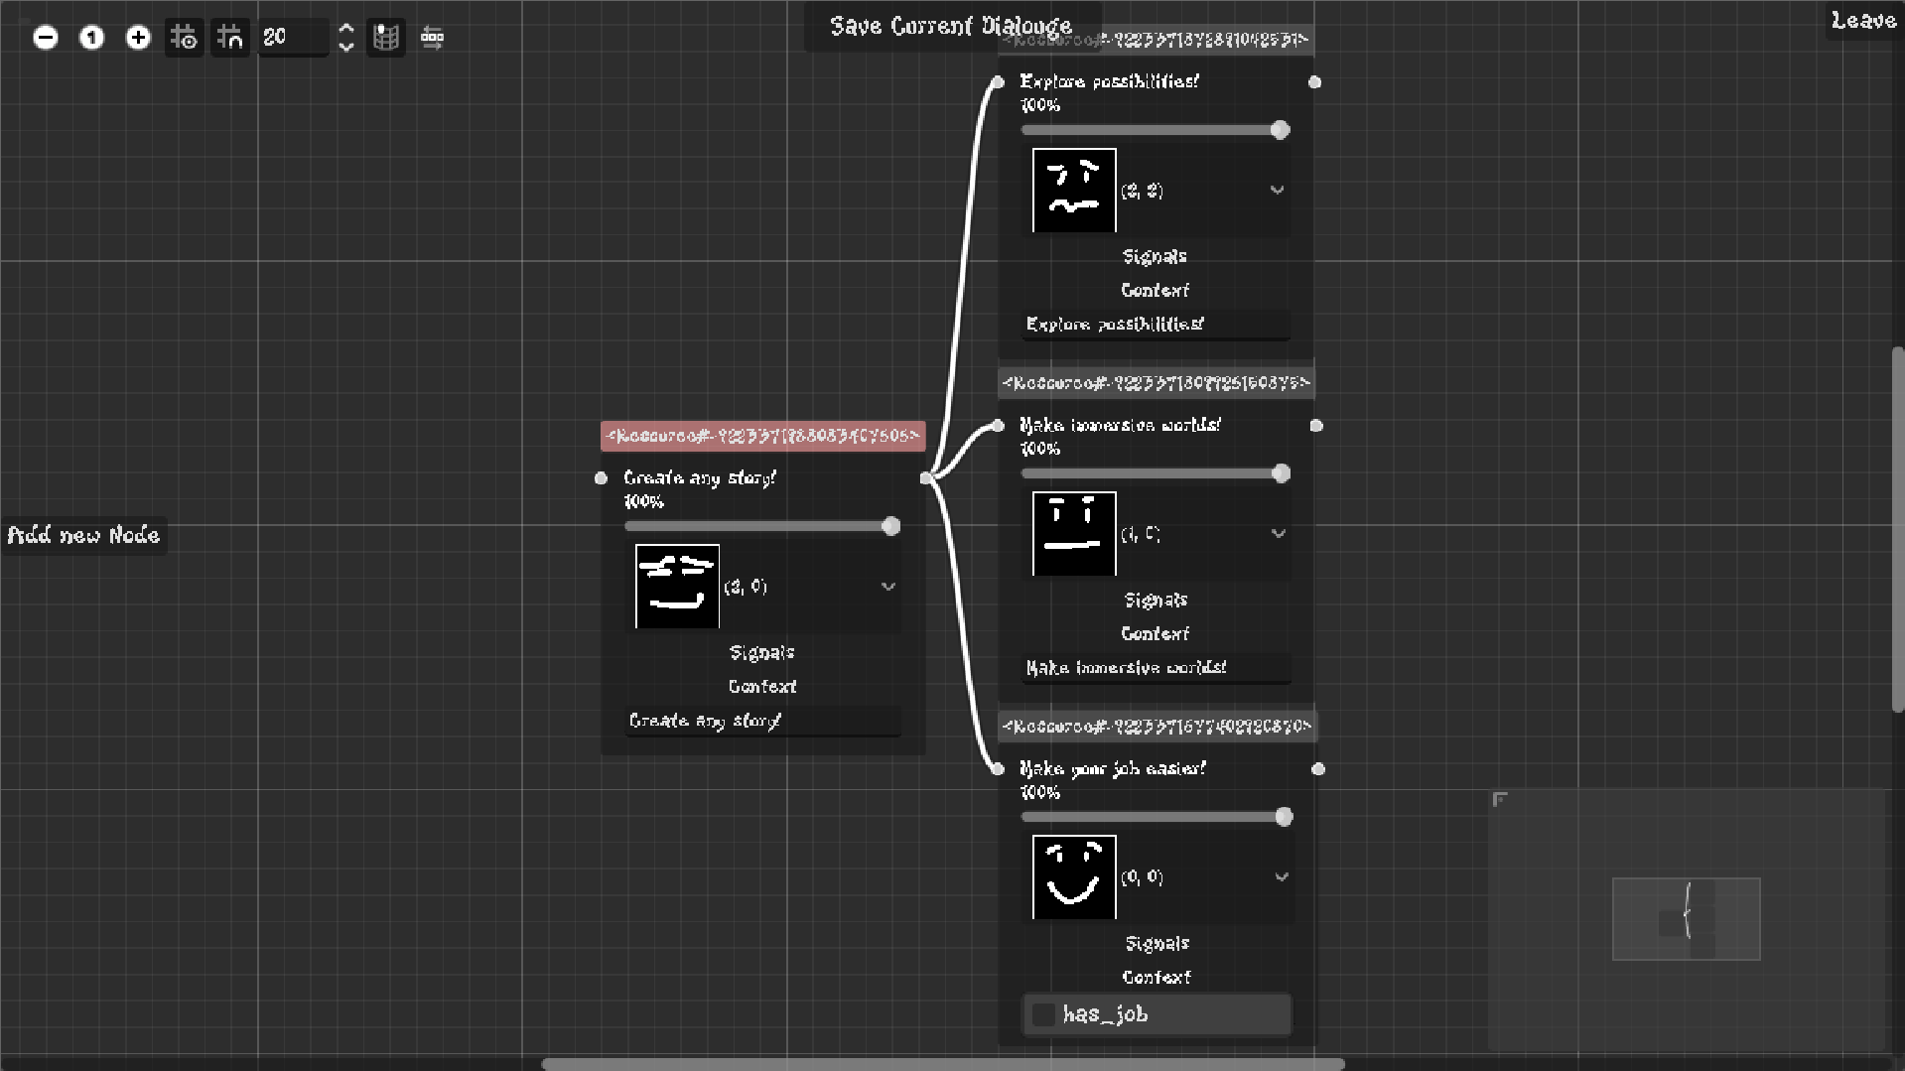The width and height of the screenshot is (1905, 1071).
Task: Click the first grid snapping toolbar icon
Action: point(184,38)
